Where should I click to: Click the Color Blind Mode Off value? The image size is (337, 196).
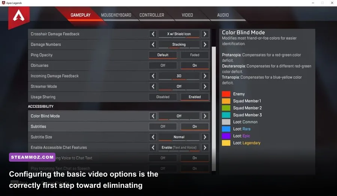pyautogui.click(x=179, y=116)
